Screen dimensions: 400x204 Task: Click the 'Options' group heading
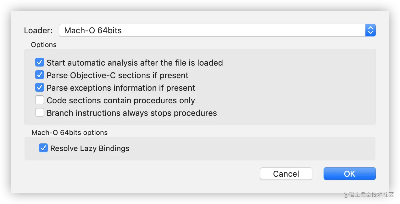pos(44,45)
